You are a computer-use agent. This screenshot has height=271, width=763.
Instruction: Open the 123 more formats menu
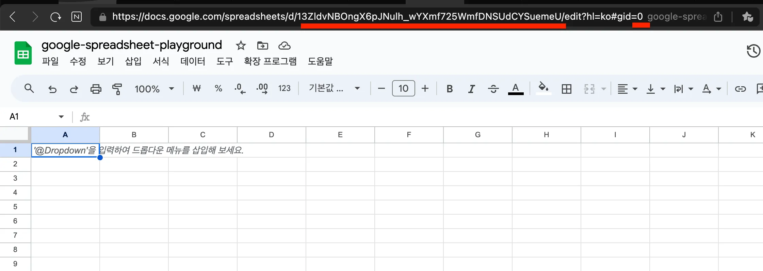(x=284, y=89)
